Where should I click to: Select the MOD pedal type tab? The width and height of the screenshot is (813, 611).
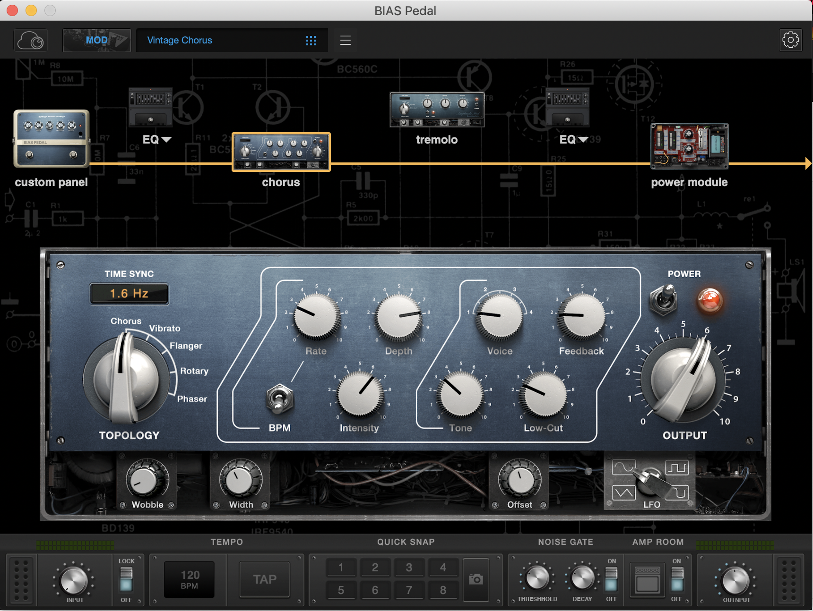click(x=97, y=41)
